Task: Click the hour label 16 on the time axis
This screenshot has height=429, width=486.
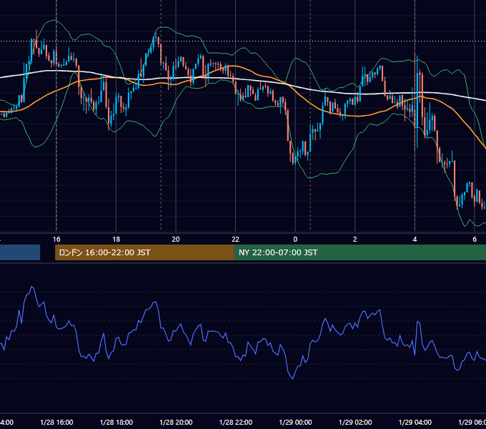Action: coord(56,240)
